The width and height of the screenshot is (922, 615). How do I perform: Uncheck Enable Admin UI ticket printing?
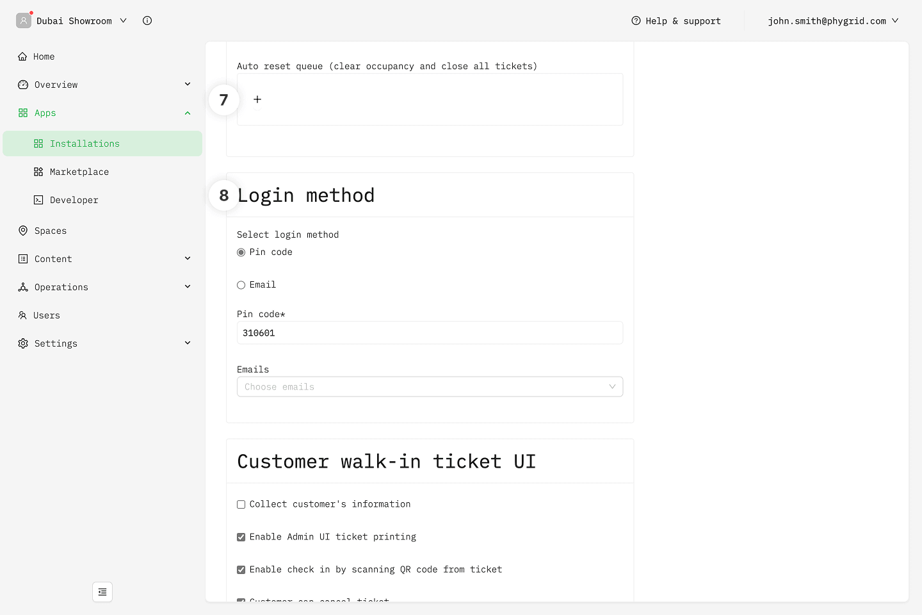click(241, 537)
